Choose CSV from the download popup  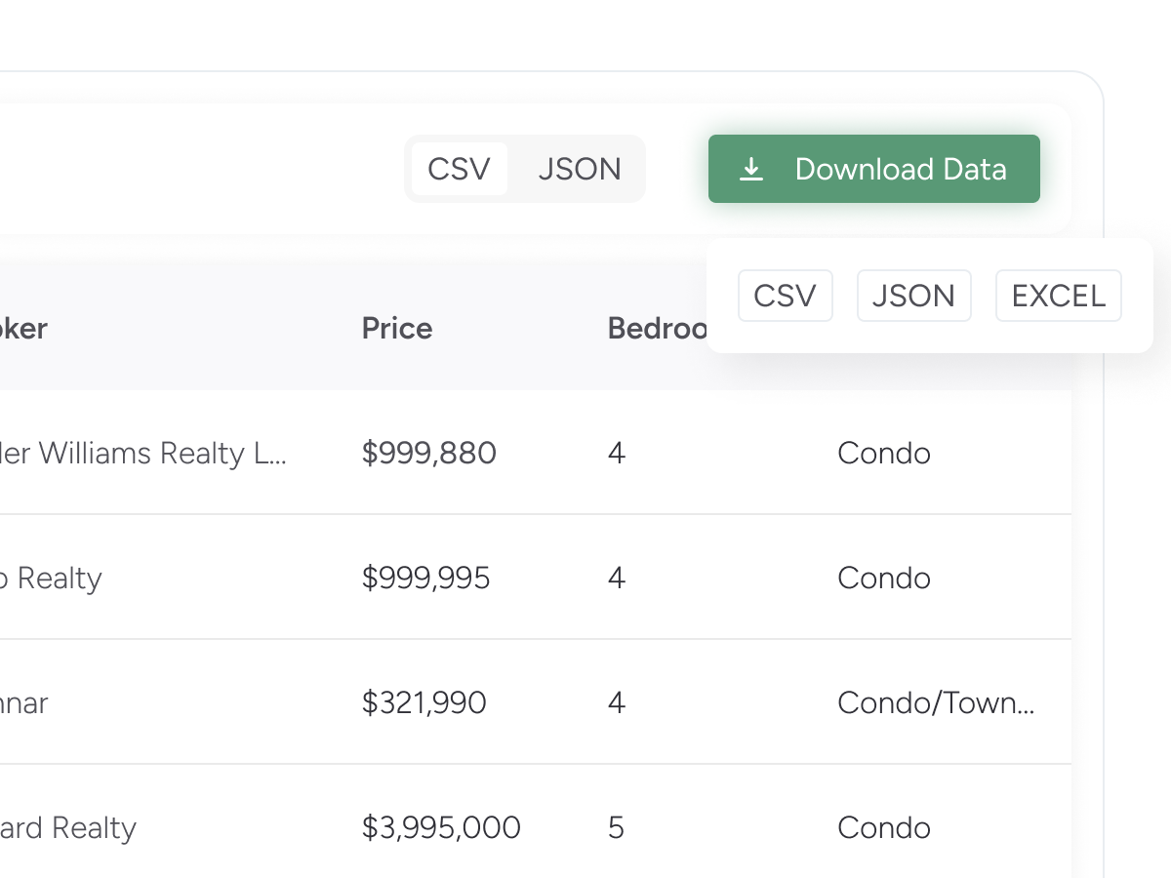pos(785,296)
